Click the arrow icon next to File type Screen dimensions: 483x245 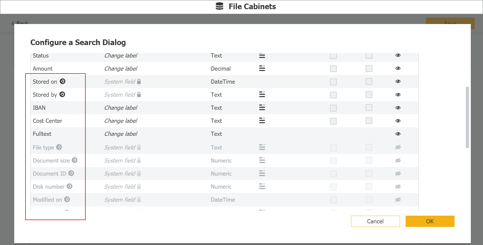coord(59,147)
